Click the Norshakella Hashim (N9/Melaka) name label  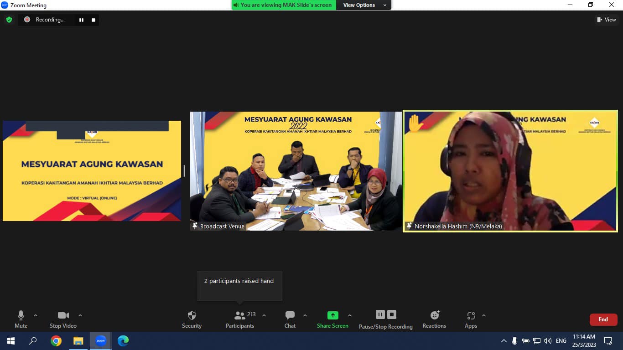tap(458, 226)
